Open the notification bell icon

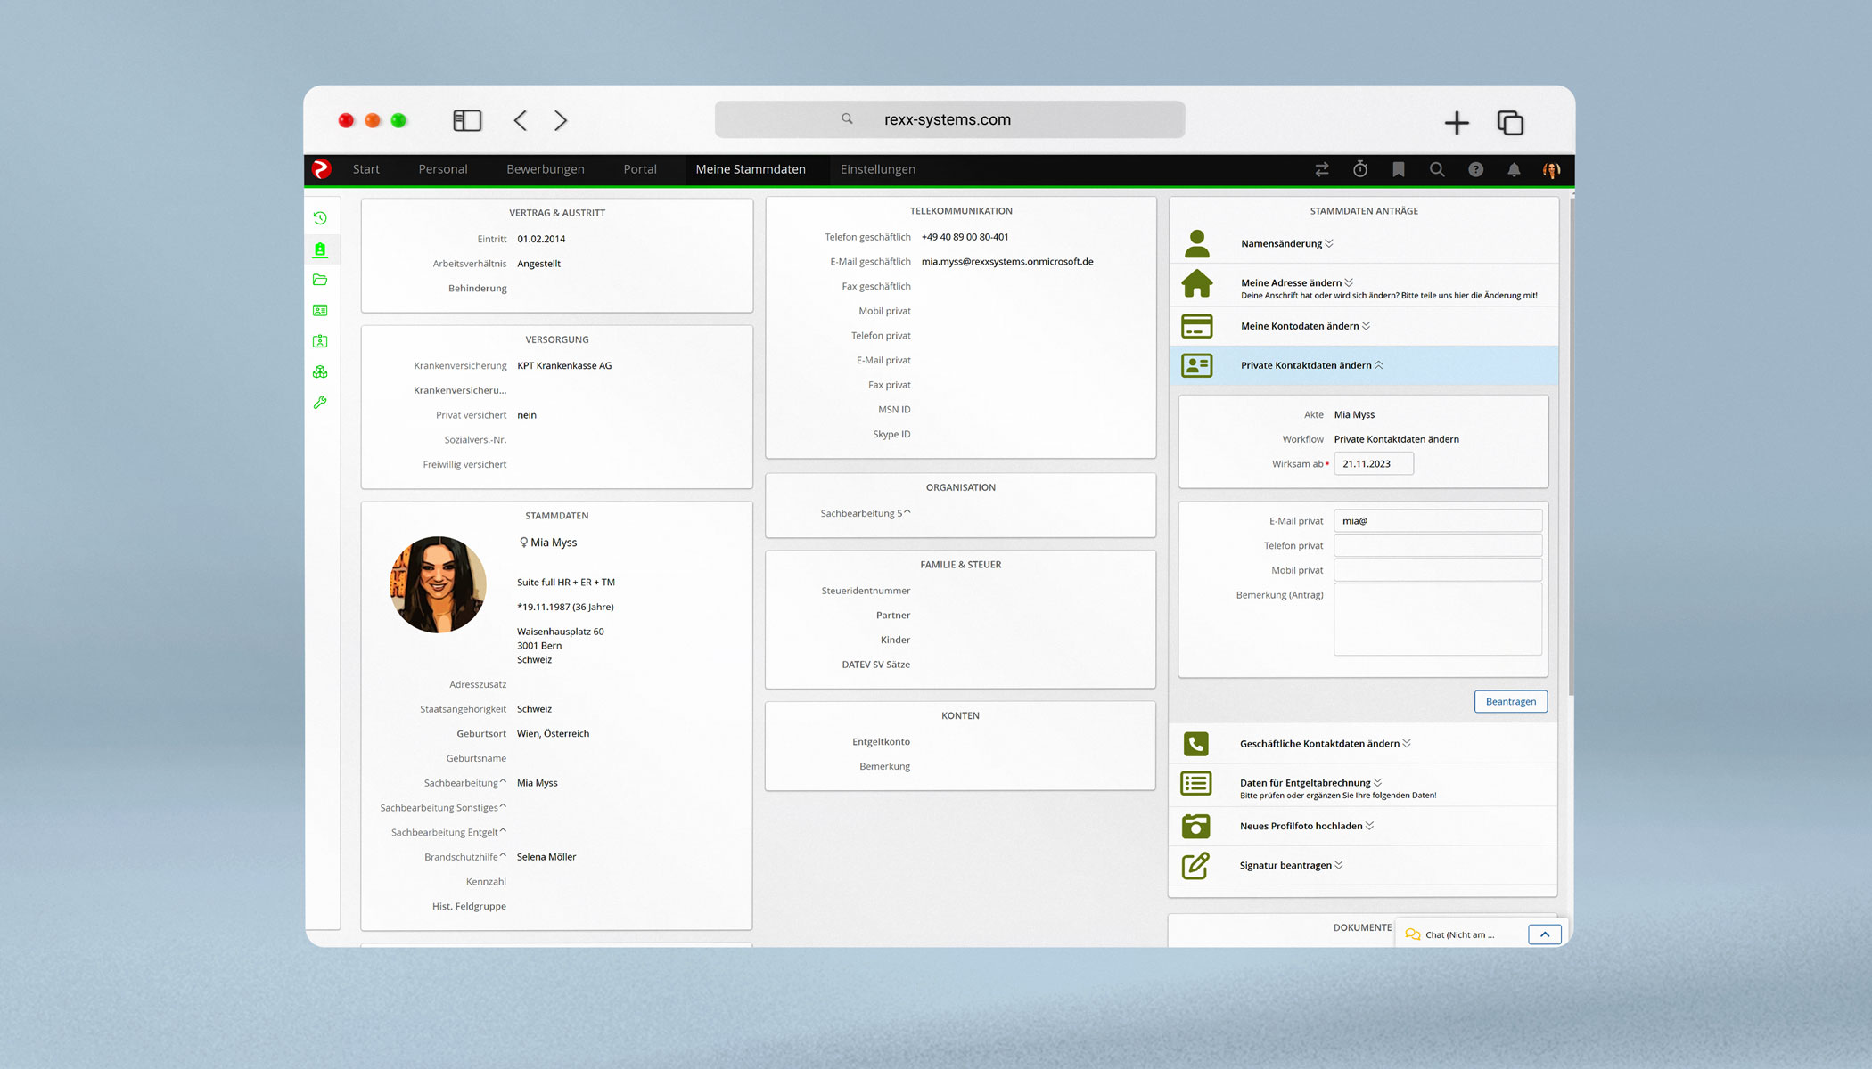[1514, 169]
